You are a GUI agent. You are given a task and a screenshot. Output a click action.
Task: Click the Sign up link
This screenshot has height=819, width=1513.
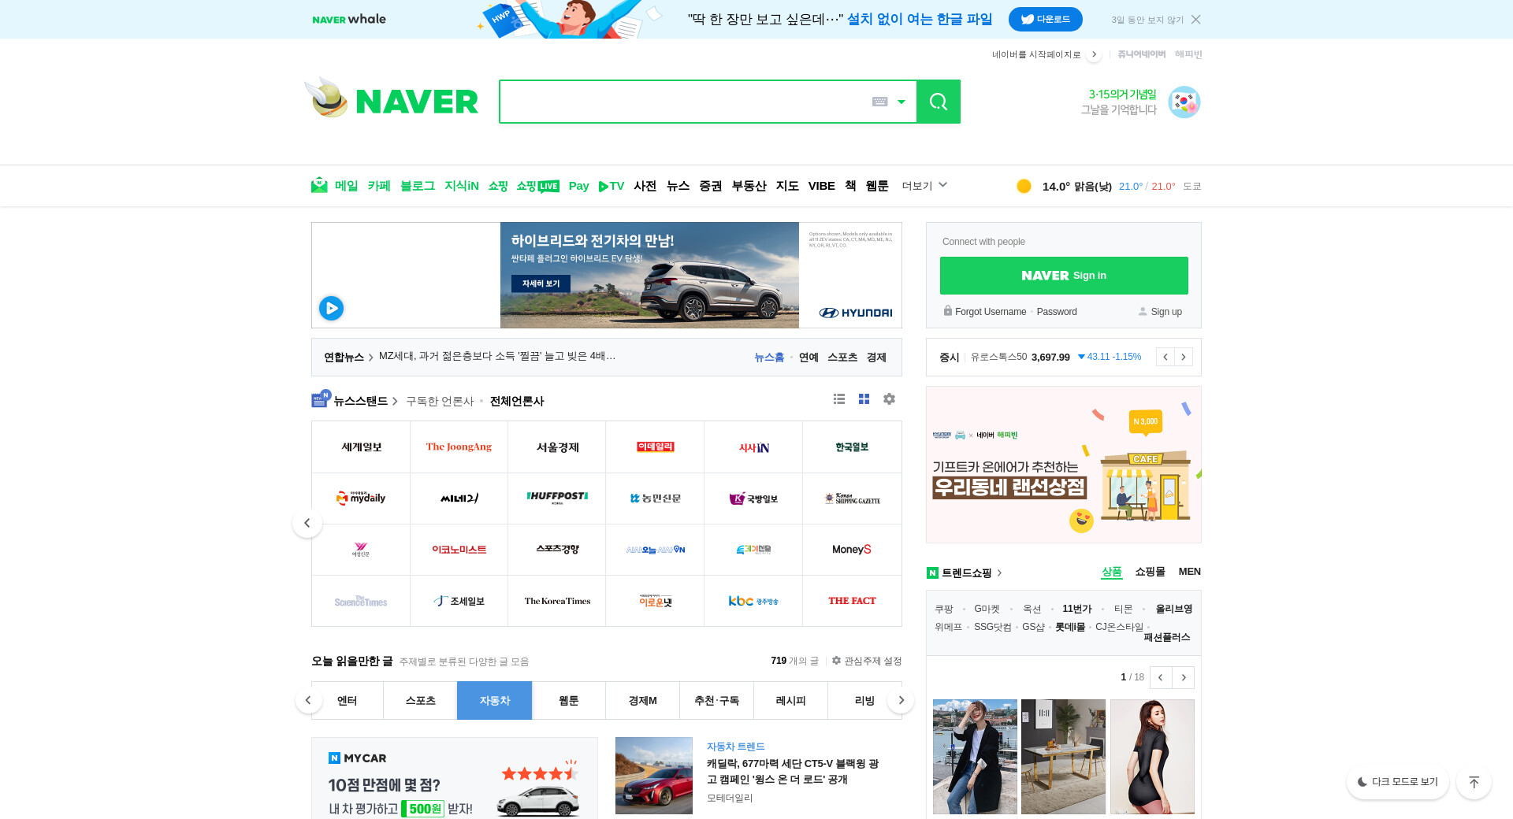click(1166, 312)
